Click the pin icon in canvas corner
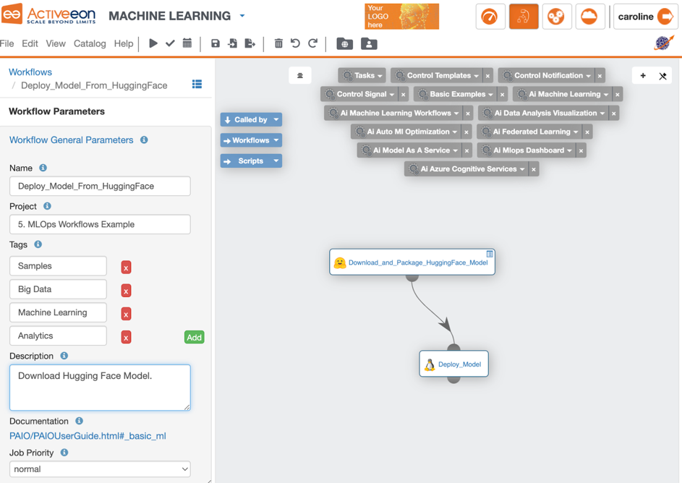This screenshot has height=483, width=682. click(662, 76)
